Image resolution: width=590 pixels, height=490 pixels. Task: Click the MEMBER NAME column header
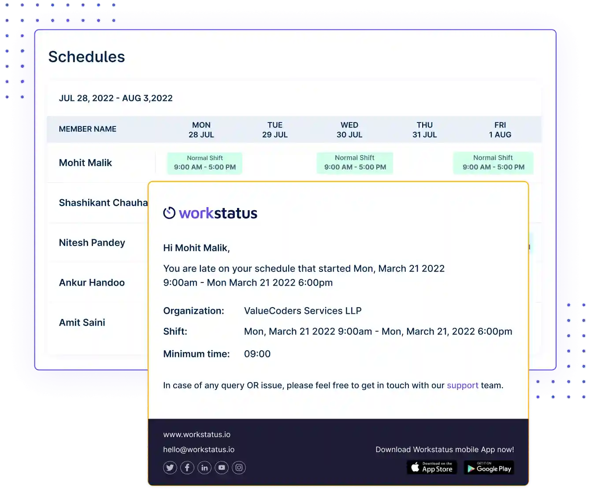[88, 129]
